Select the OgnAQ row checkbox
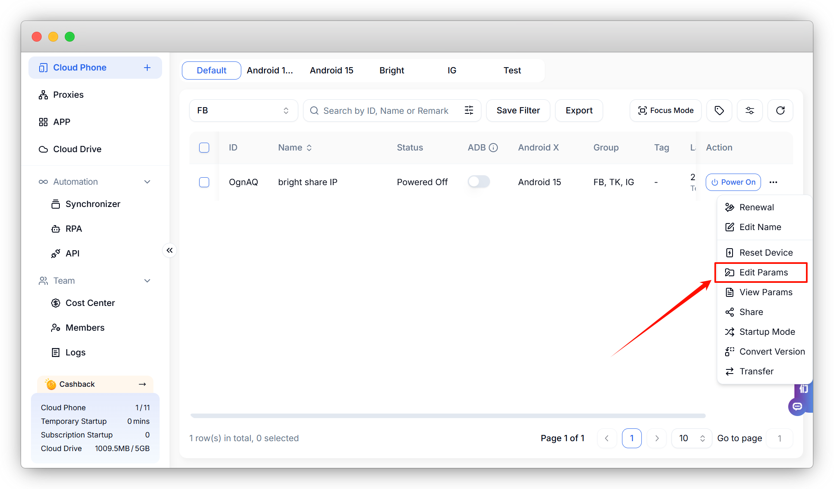Viewport: 834px width, 489px height. point(204,182)
